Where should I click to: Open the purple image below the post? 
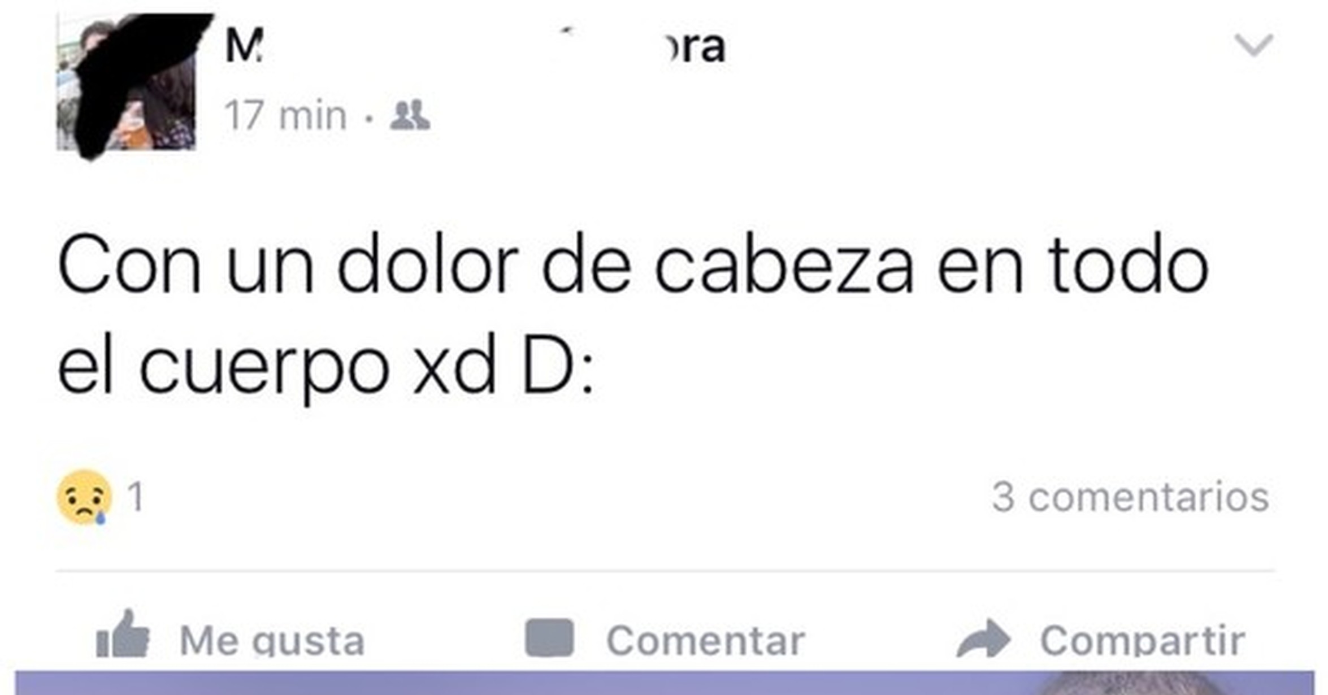(664, 683)
